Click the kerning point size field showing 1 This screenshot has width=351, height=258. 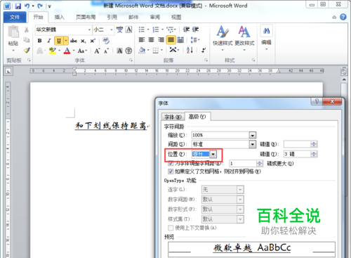pyautogui.click(x=243, y=163)
